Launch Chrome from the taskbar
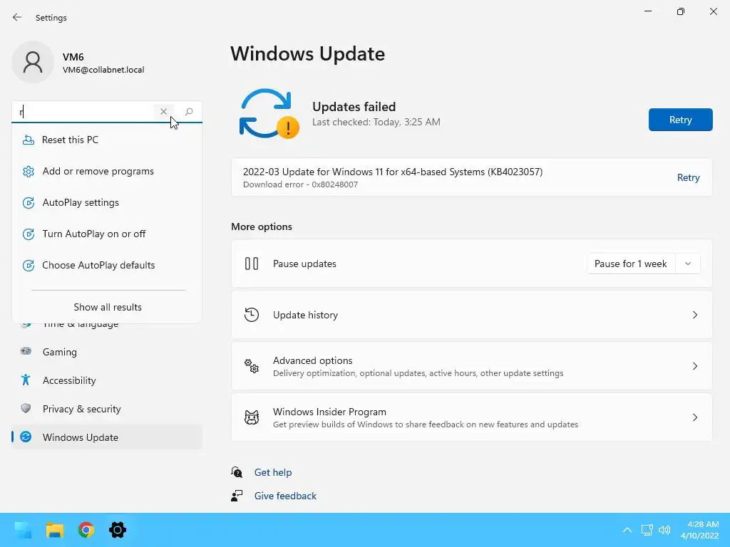This screenshot has height=547, width=730. 86,530
